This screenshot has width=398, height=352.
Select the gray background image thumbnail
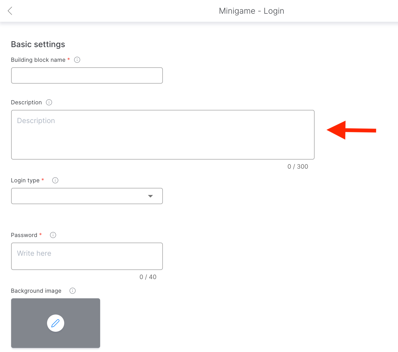pyautogui.click(x=56, y=323)
